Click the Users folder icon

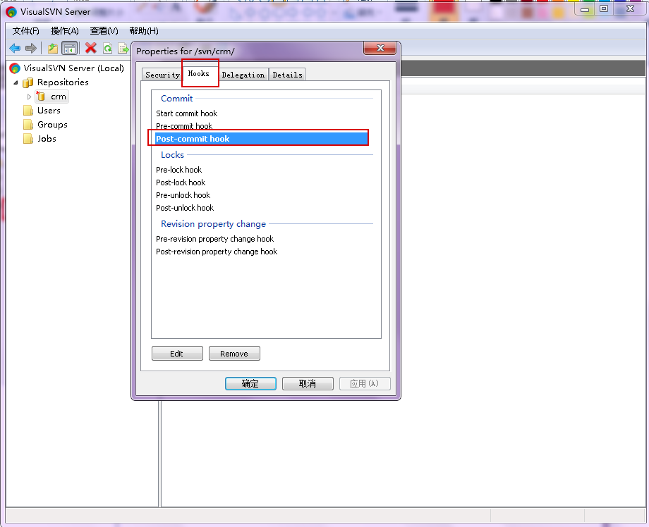(x=28, y=111)
